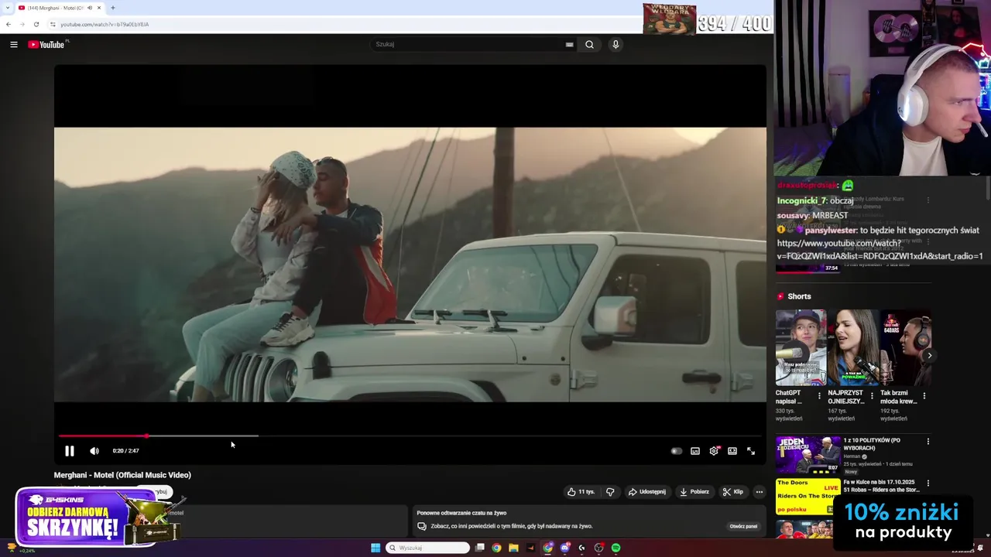
Task: Like the video with 11 tys.
Action: [x=581, y=491]
